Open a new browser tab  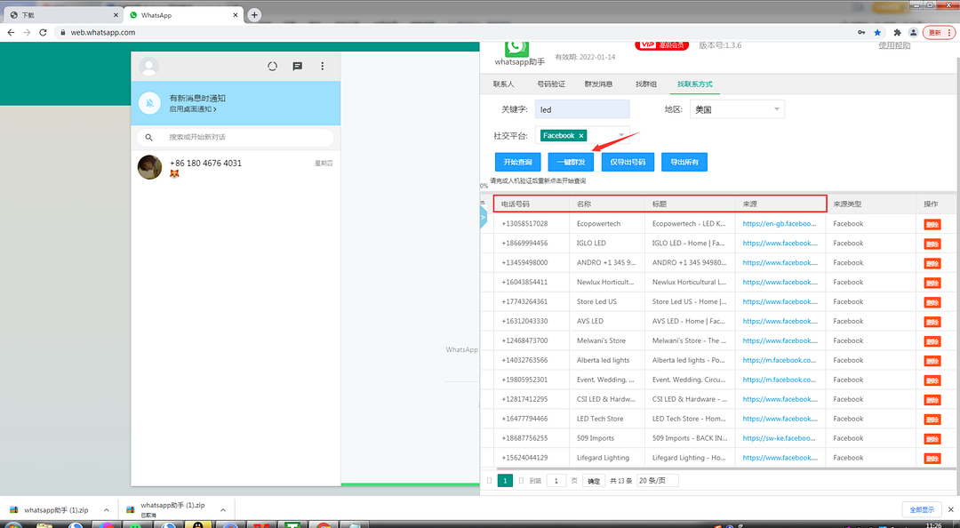[254, 15]
